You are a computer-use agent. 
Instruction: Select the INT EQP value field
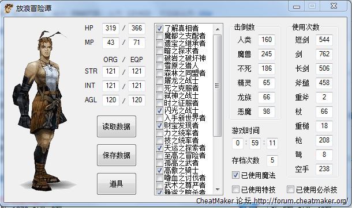coord(137,86)
